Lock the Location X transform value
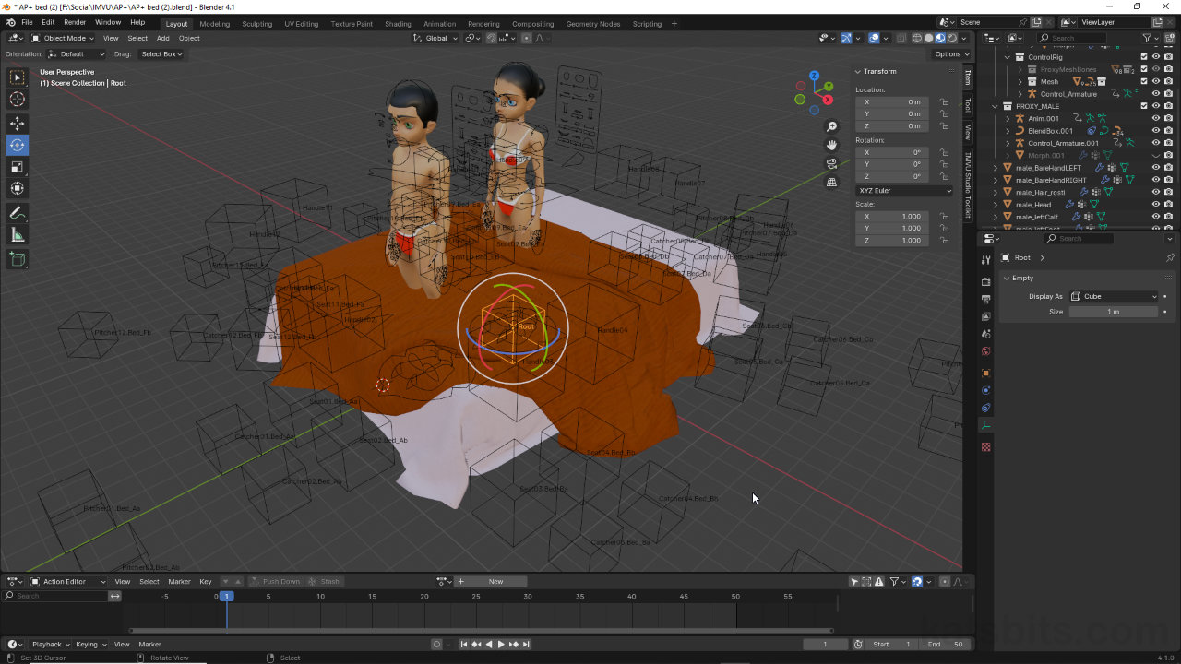This screenshot has height=664, width=1181. click(944, 102)
